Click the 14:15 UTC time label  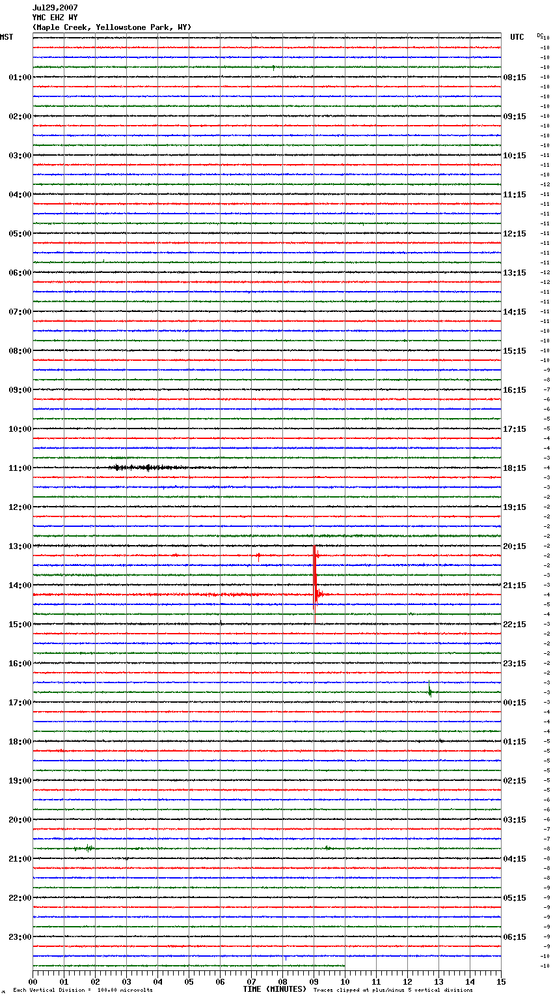pyautogui.click(x=515, y=312)
